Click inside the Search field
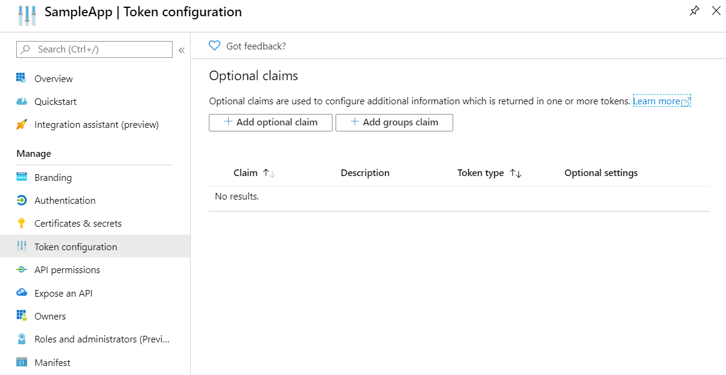The height and width of the screenshot is (375, 726). 94,49
